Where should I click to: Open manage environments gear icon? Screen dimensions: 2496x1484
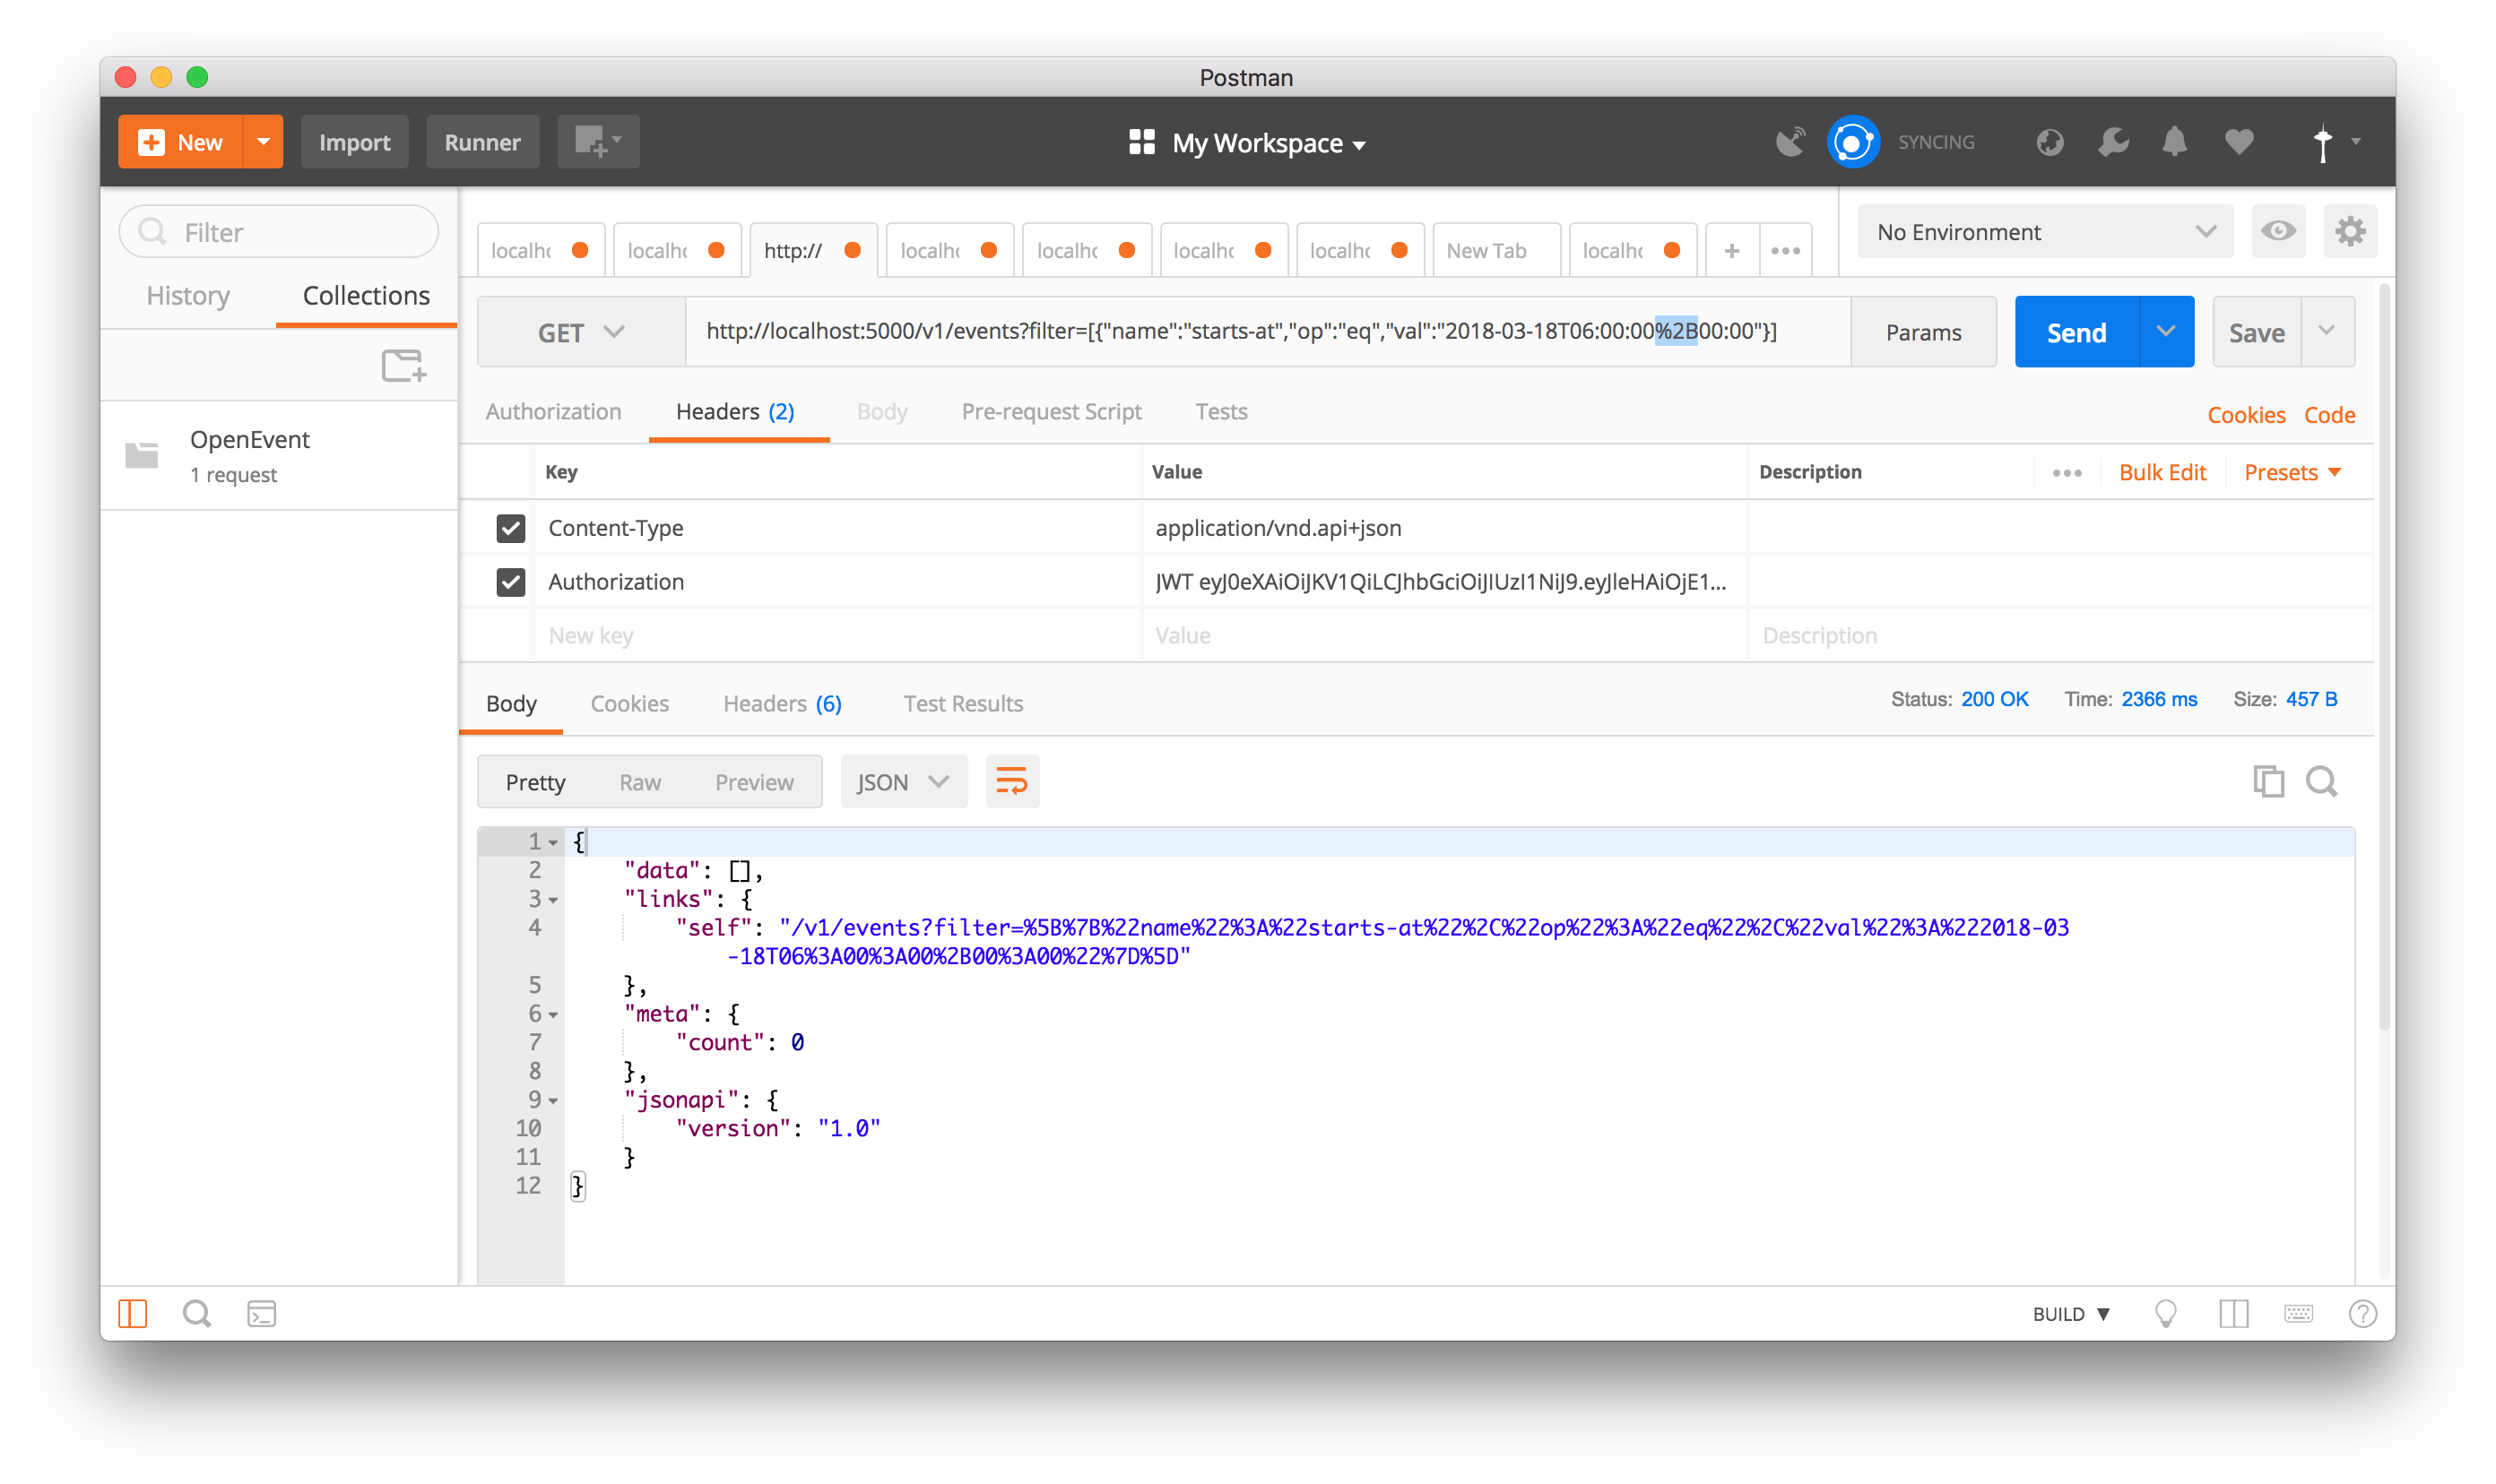(2350, 231)
